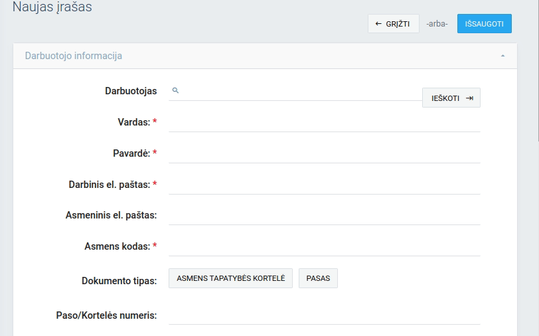Click the Darbuotojo informacija header title
The height and width of the screenshot is (336, 539).
[73, 56]
